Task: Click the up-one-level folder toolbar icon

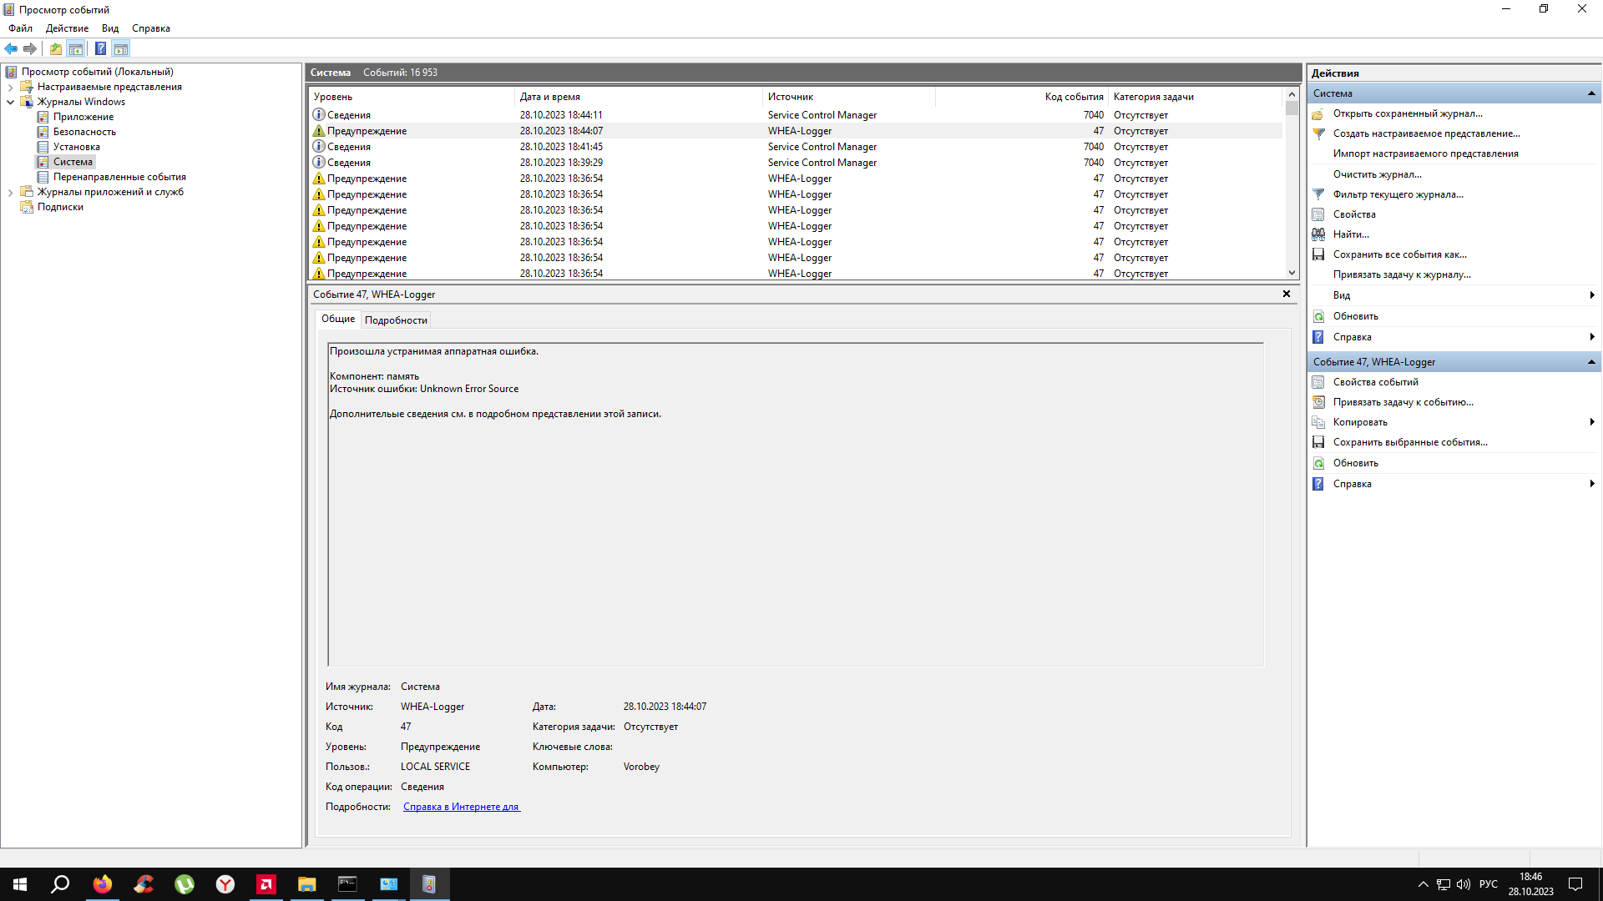Action: point(55,48)
